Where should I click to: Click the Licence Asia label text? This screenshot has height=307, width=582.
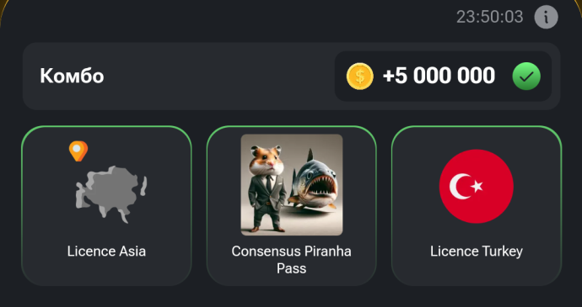pyautogui.click(x=106, y=251)
